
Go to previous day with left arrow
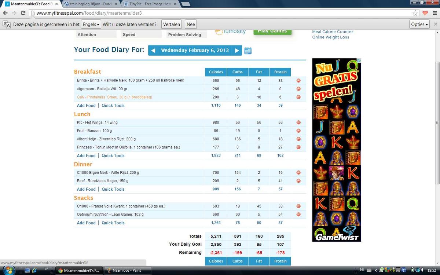click(153, 51)
